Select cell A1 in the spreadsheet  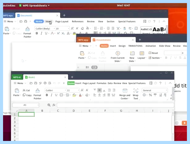pyautogui.click(x=26, y=115)
